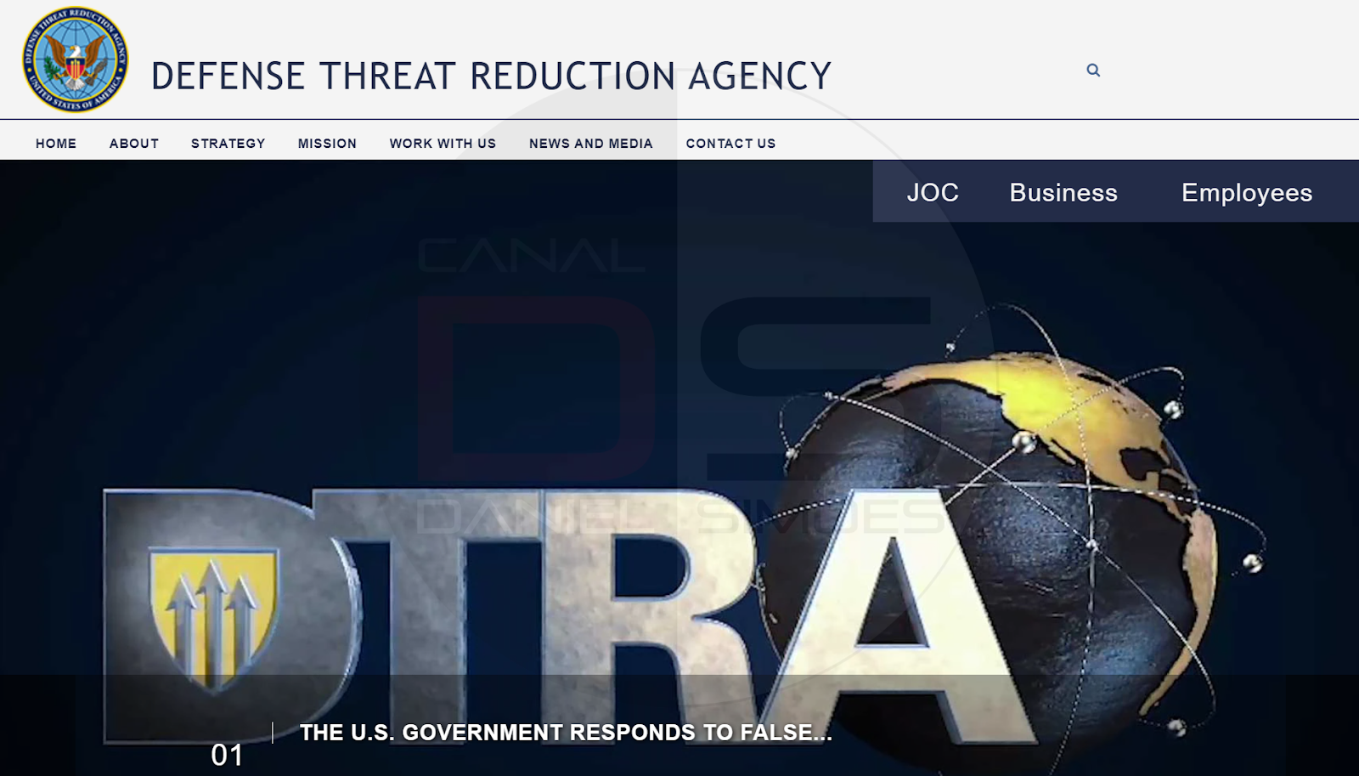Open the News and Media menu
Viewport: 1359px width, 776px height.
tap(591, 144)
